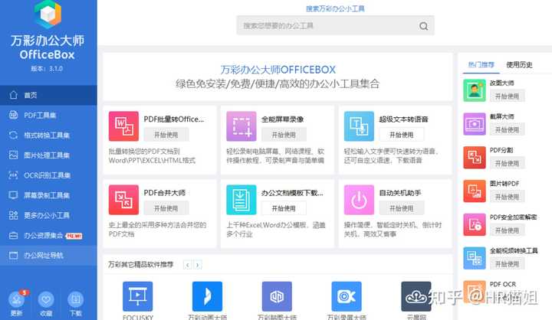Open the 万彩录屏大师 camera icon
The width and height of the screenshot is (552, 320).
[x=347, y=296]
